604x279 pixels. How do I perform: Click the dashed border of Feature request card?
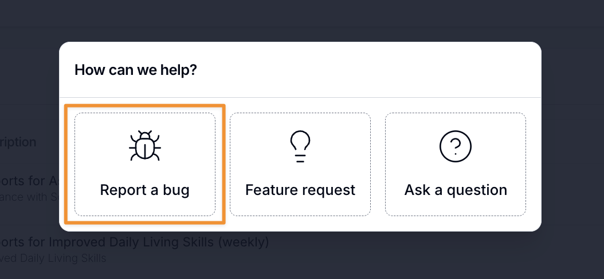230,166
